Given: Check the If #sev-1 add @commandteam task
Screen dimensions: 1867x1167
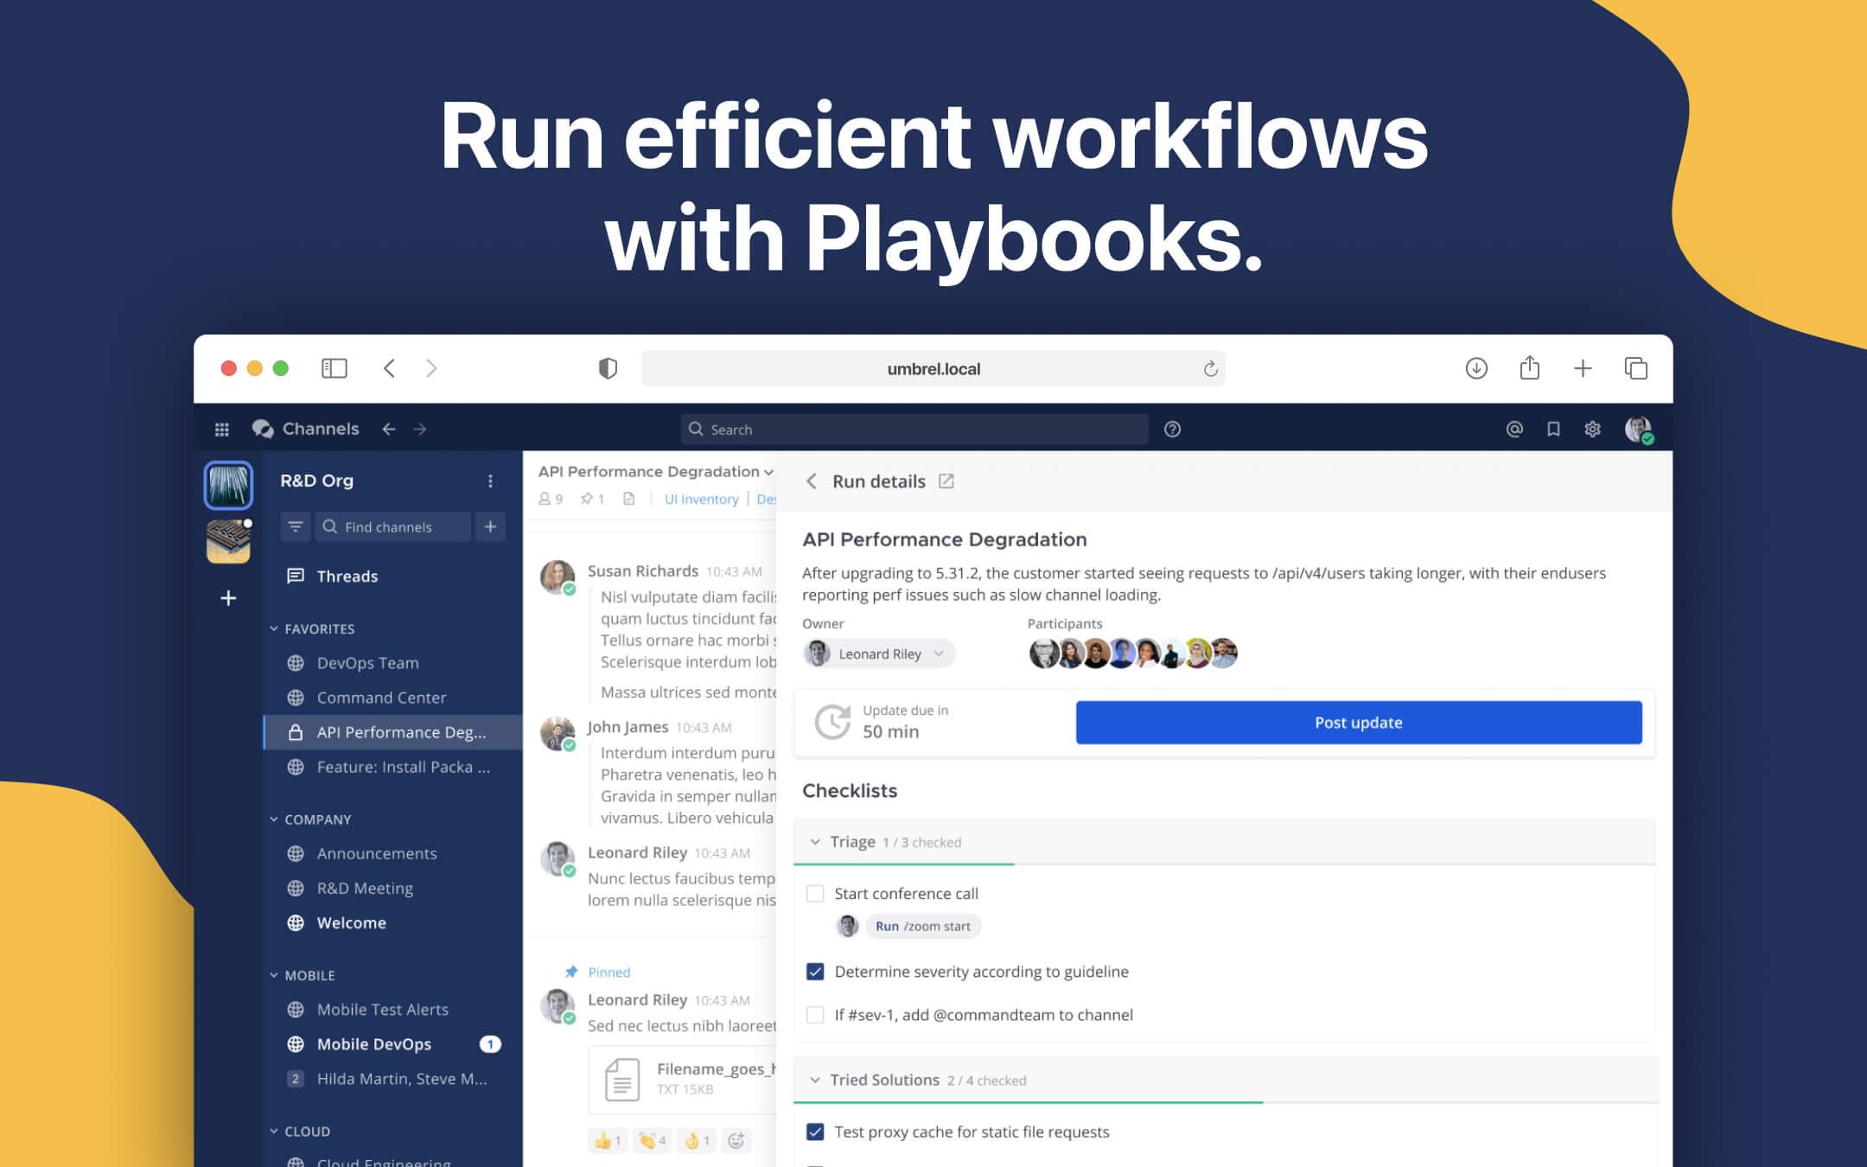Looking at the screenshot, I should coord(815,1015).
